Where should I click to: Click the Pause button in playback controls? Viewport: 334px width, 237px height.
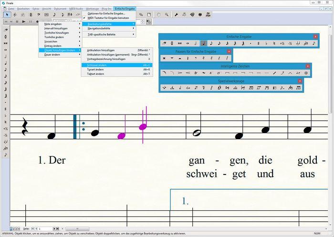point(31,21)
